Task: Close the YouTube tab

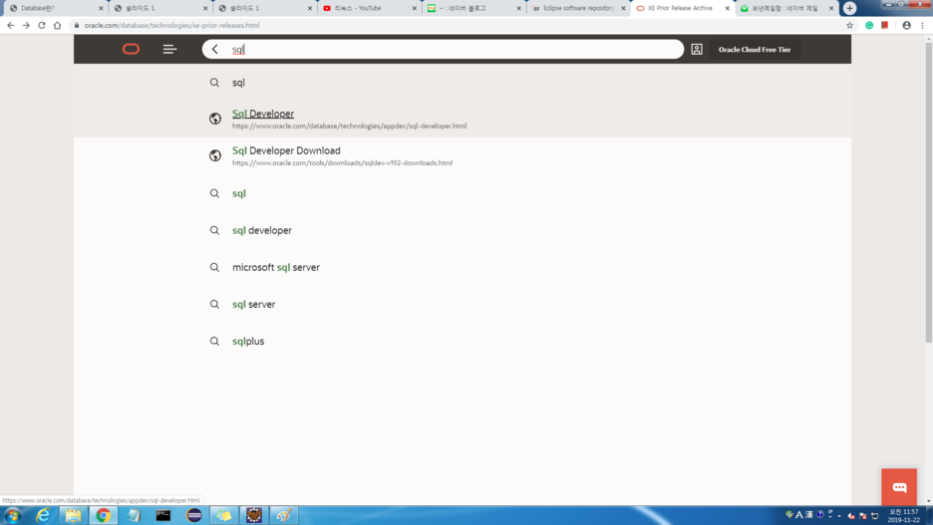Action: pos(414,8)
